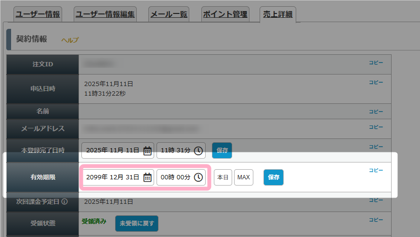
Task: Save 本登録完了日時 with 保存 button
Action: coord(222,150)
